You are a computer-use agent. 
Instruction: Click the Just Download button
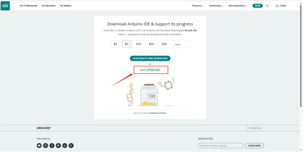pyautogui.click(x=150, y=70)
